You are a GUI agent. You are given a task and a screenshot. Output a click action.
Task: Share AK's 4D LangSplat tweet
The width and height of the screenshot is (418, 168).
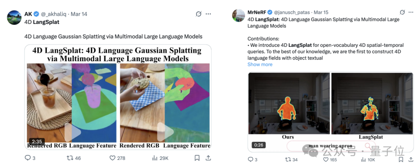208,158
